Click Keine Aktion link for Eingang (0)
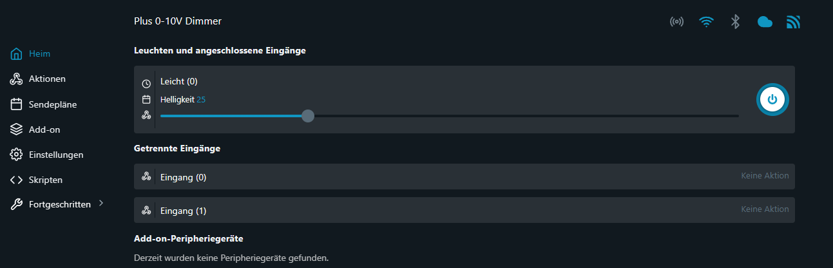 click(765, 176)
